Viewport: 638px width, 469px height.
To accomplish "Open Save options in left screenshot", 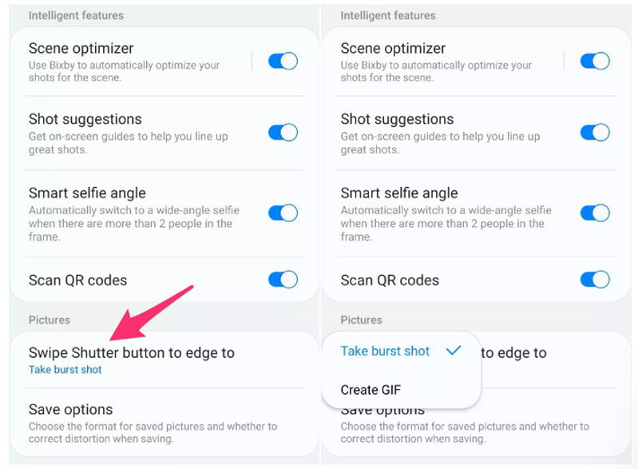I will pos(71,410).
